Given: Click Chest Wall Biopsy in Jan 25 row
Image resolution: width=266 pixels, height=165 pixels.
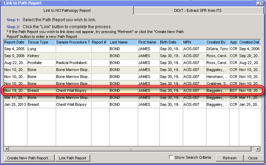Looking at the screenshot, I should (74, 104).
